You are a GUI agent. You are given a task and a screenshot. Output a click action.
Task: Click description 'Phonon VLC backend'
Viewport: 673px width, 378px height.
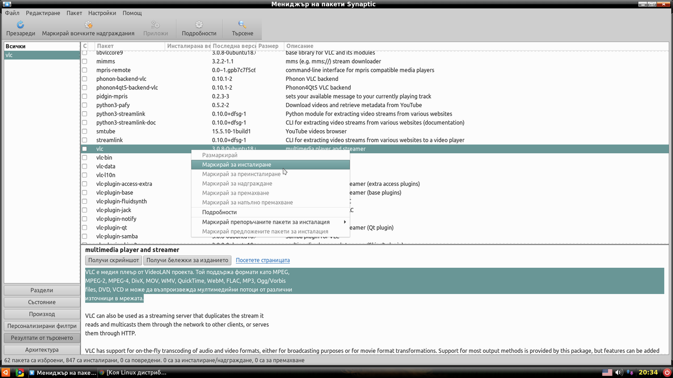tap(312, 79)
